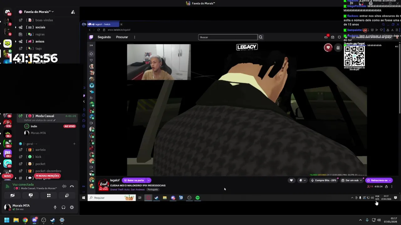Toggle Discord noise suppression
The height and width of the screenshot is (225, 401).
coord(64,186)
